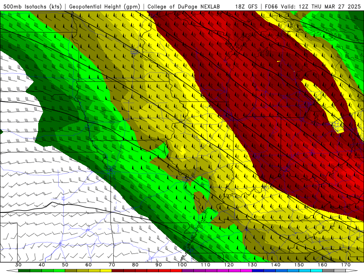Click the 'Geopotential Height (gpm)' title text
This screenshot has width=364, height=273.
(x=105, y=6)
